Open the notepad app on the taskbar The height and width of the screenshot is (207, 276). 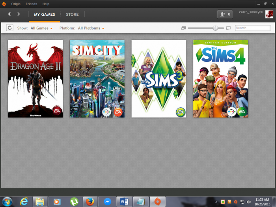141,202
